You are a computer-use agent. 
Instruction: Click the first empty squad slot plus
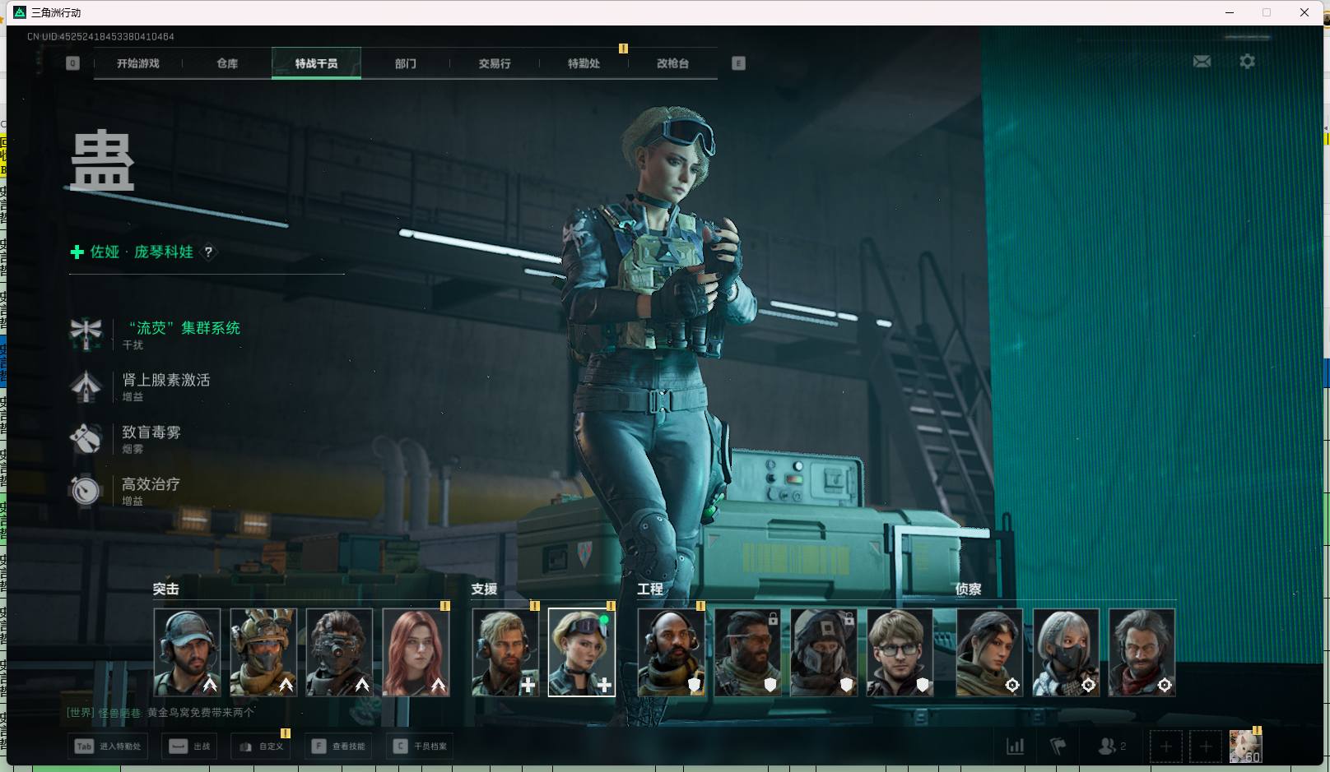(1165, 746)
